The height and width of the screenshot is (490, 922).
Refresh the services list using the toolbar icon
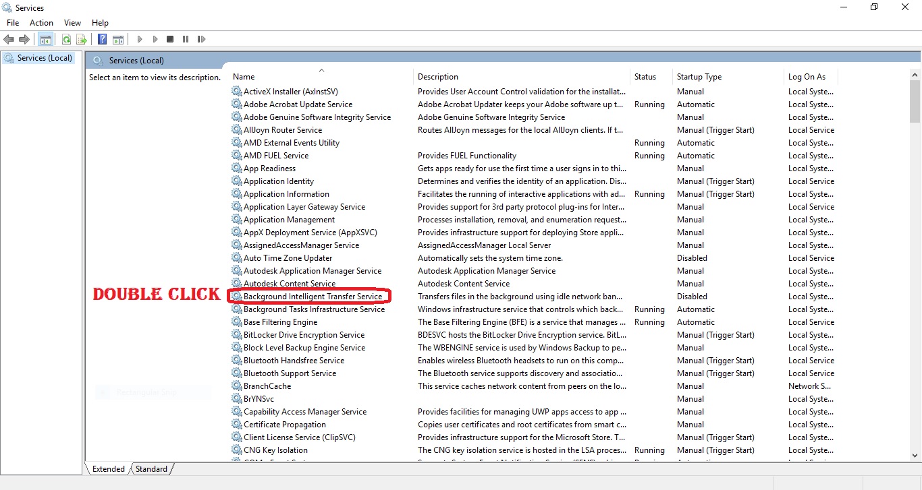pyautogui.click(x=67, y=40)
